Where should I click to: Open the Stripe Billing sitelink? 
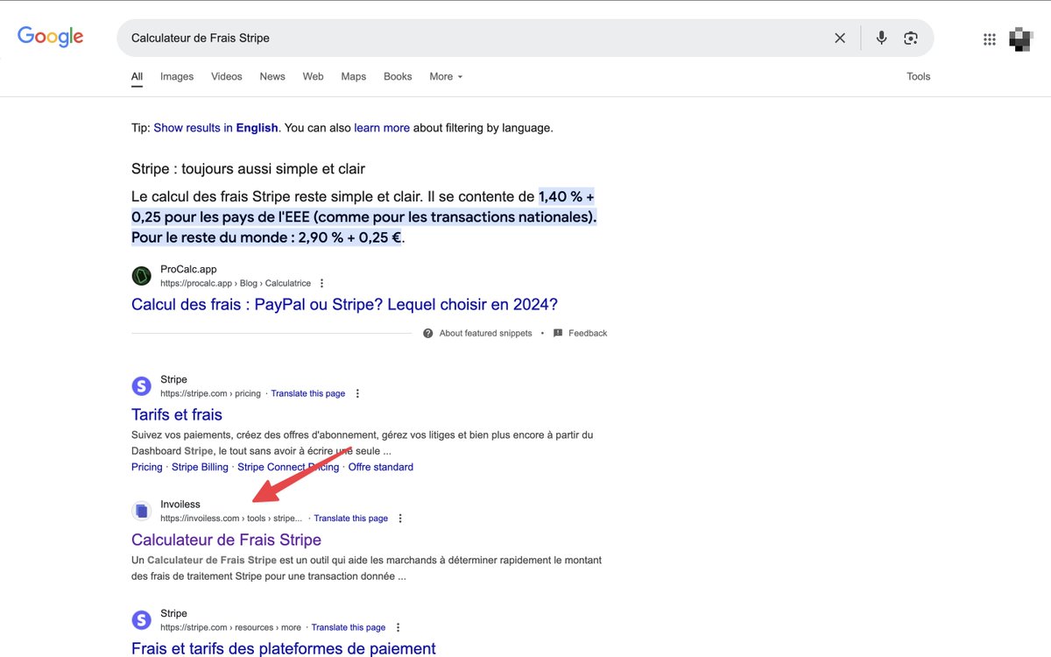point(200,467)
